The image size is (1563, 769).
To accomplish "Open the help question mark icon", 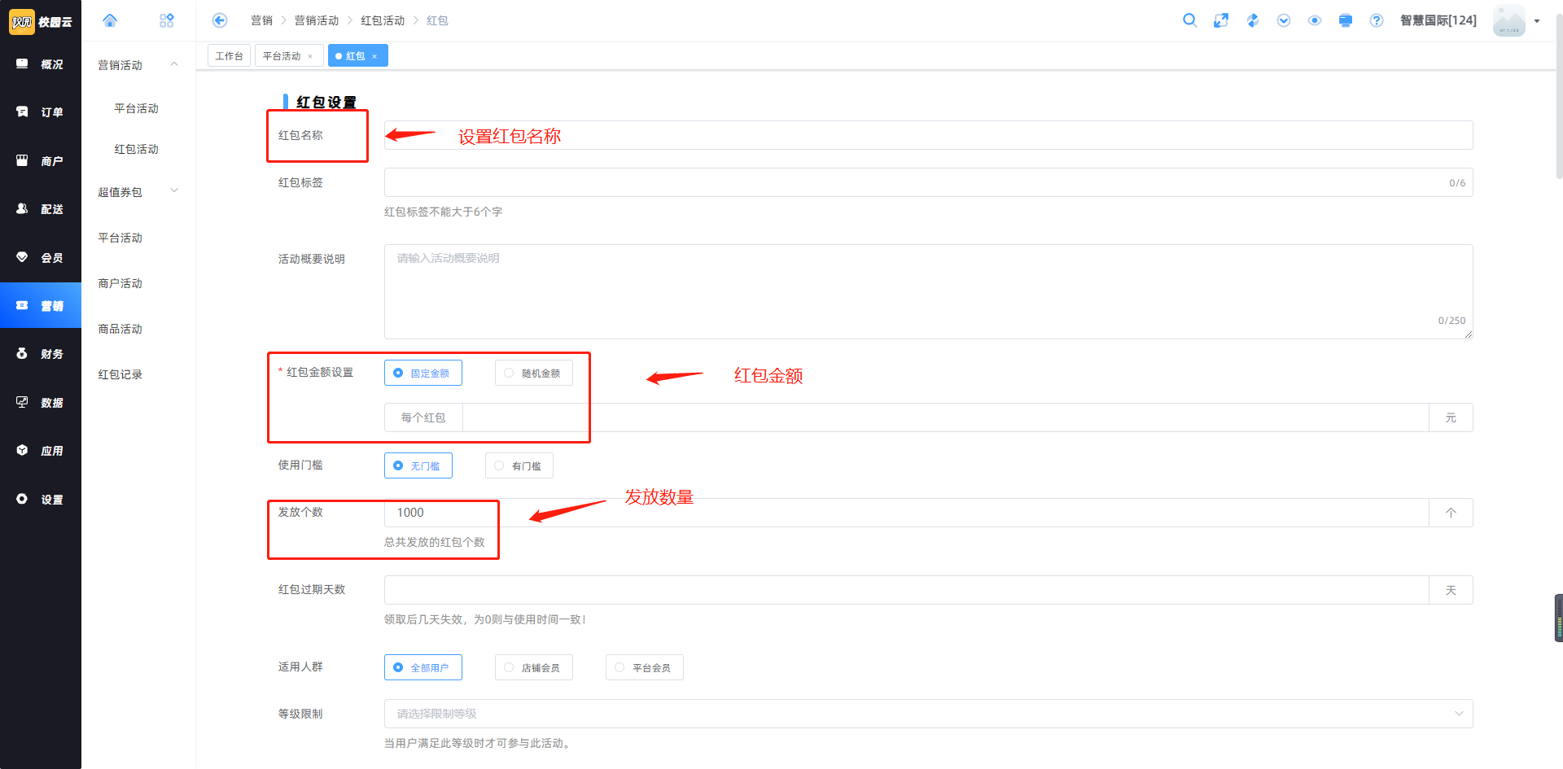I will (1376, 20).
